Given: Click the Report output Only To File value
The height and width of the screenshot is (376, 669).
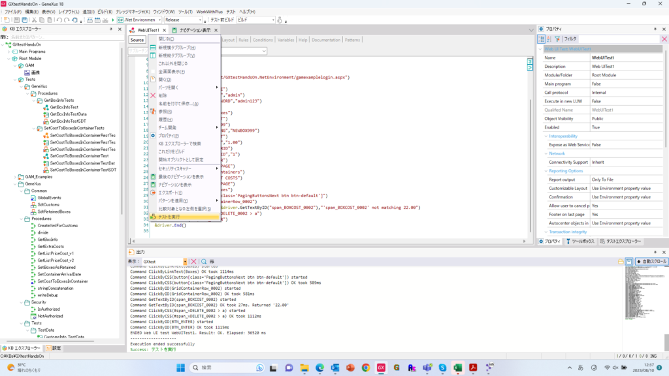Looking at the screenshot, I should pyautogui.click(x=626, y=180).
